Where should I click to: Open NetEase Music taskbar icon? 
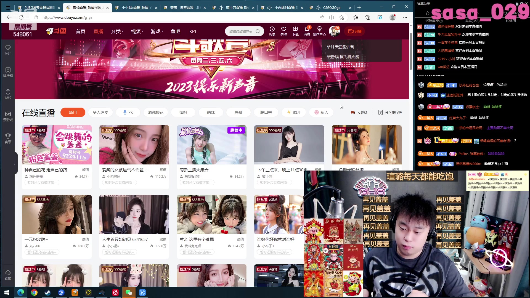(115, 292)
